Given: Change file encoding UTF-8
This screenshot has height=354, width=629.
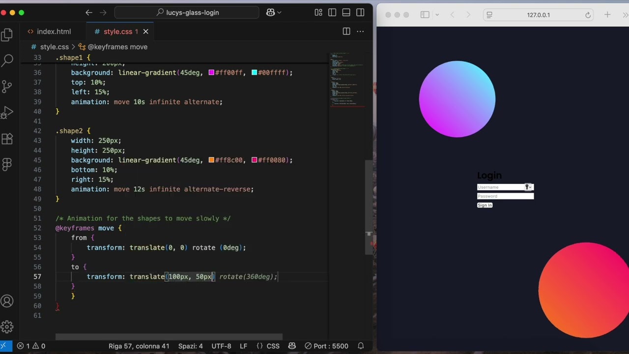Looking at the screenshot, I should (x=221, y=346).
